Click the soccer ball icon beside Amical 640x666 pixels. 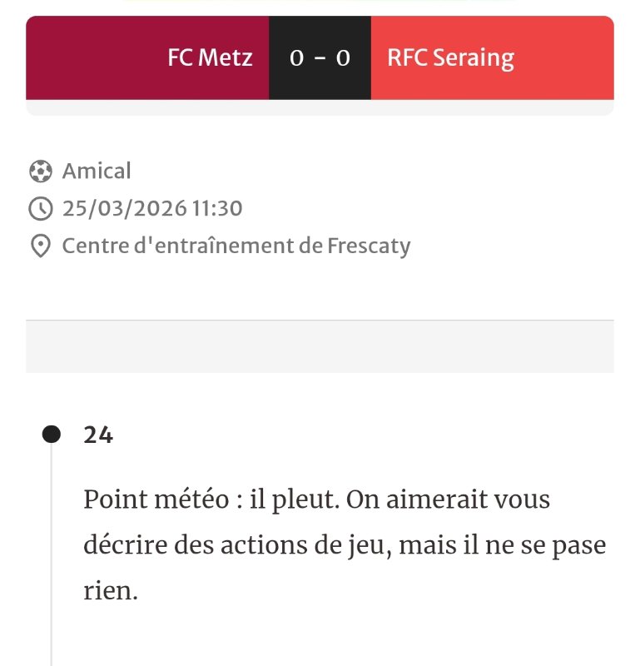pyautogui.click(x=40, y=171)
